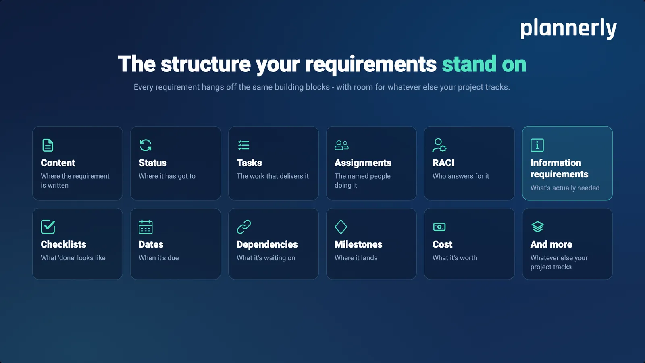645x363 pixels.
Task: Click 'What's actually needed' text
Action: [565, 188]
